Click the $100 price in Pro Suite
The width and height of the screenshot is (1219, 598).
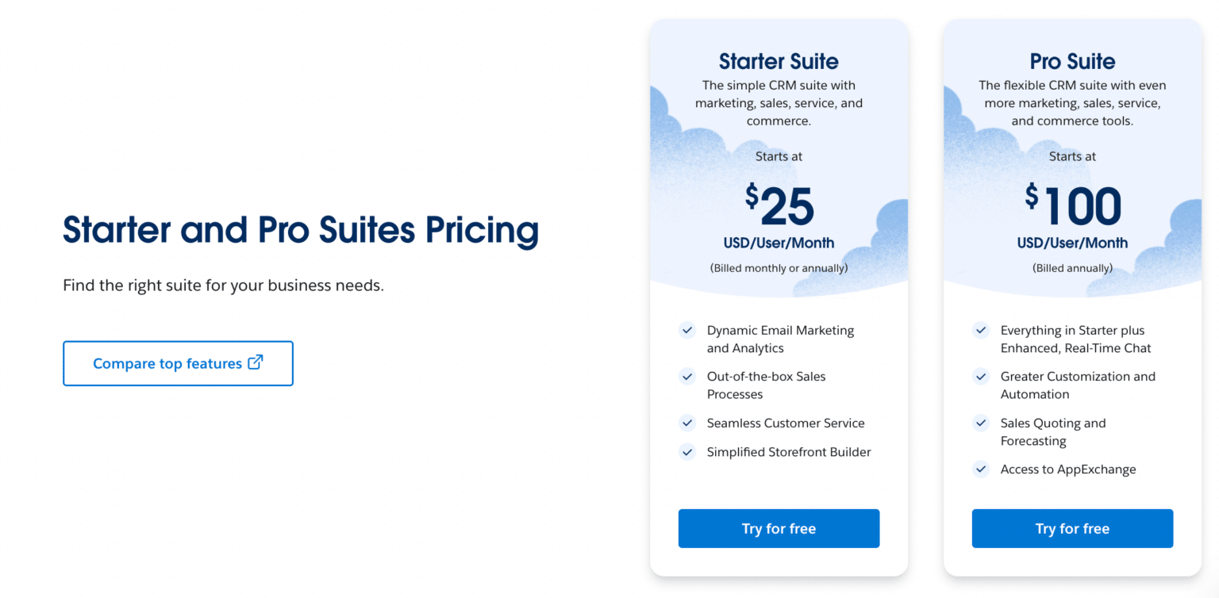pyautogui.click(x=1072, y=206)
